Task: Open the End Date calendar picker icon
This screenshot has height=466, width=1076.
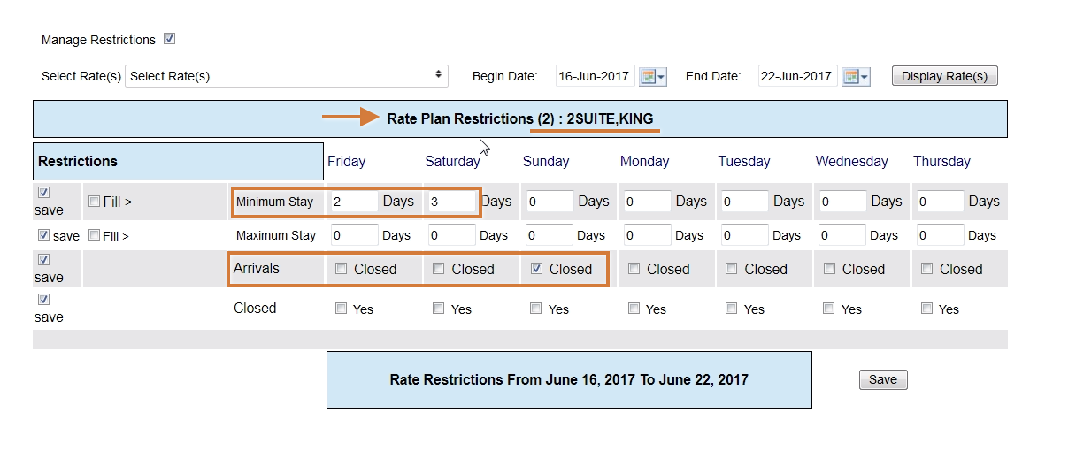Action: 856,76
